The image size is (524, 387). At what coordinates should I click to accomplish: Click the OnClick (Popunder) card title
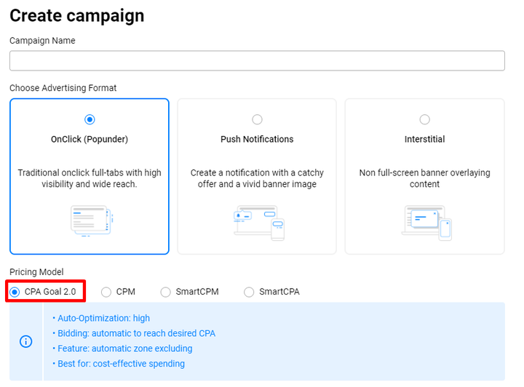click(90, 139)
